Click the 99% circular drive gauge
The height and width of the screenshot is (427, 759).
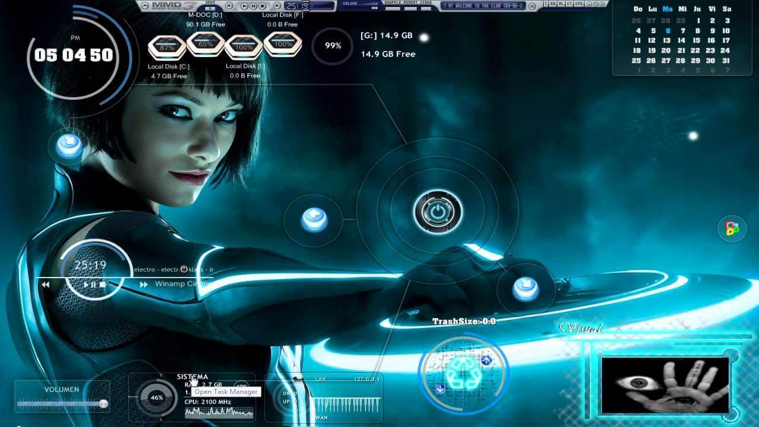[333, 46]
